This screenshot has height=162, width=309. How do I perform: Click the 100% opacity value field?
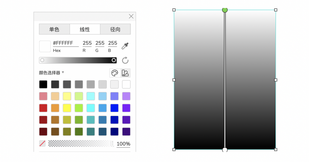click(123, 144)
